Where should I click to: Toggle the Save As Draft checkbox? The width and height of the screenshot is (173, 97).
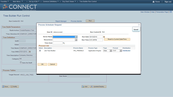pyautogui.click(x=21, y=63)
